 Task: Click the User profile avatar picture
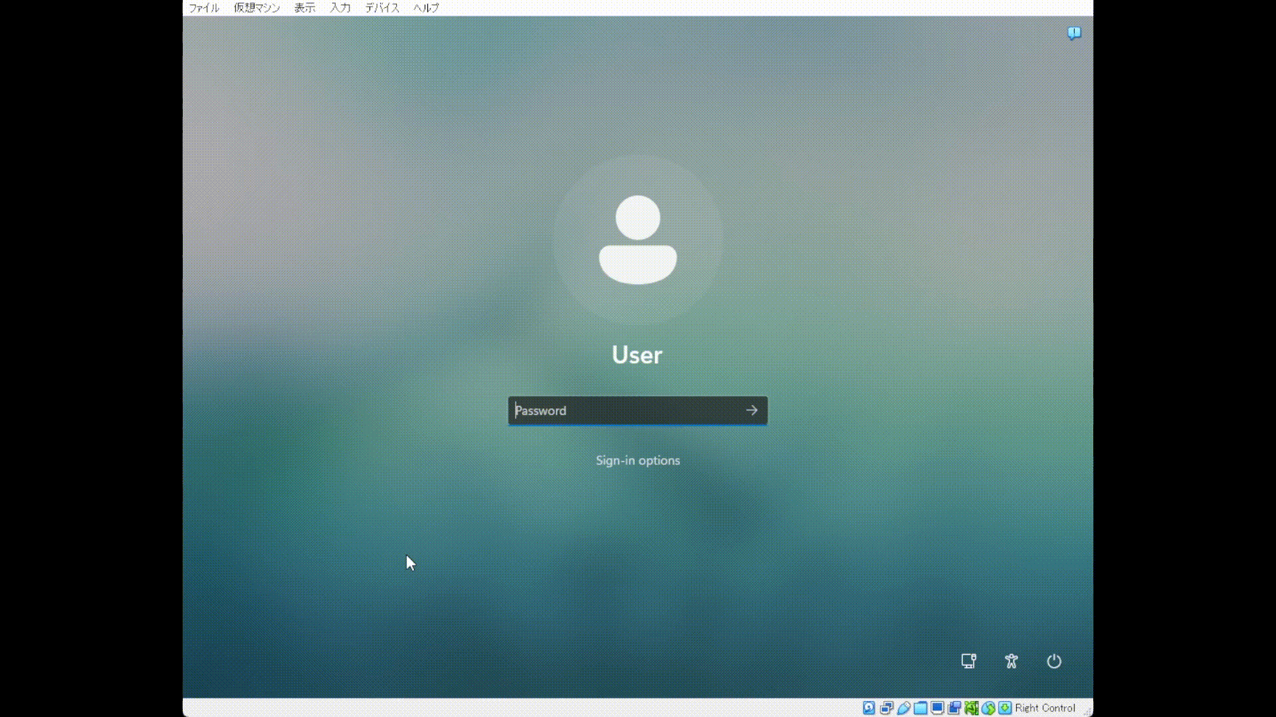[x=637, y=240]
